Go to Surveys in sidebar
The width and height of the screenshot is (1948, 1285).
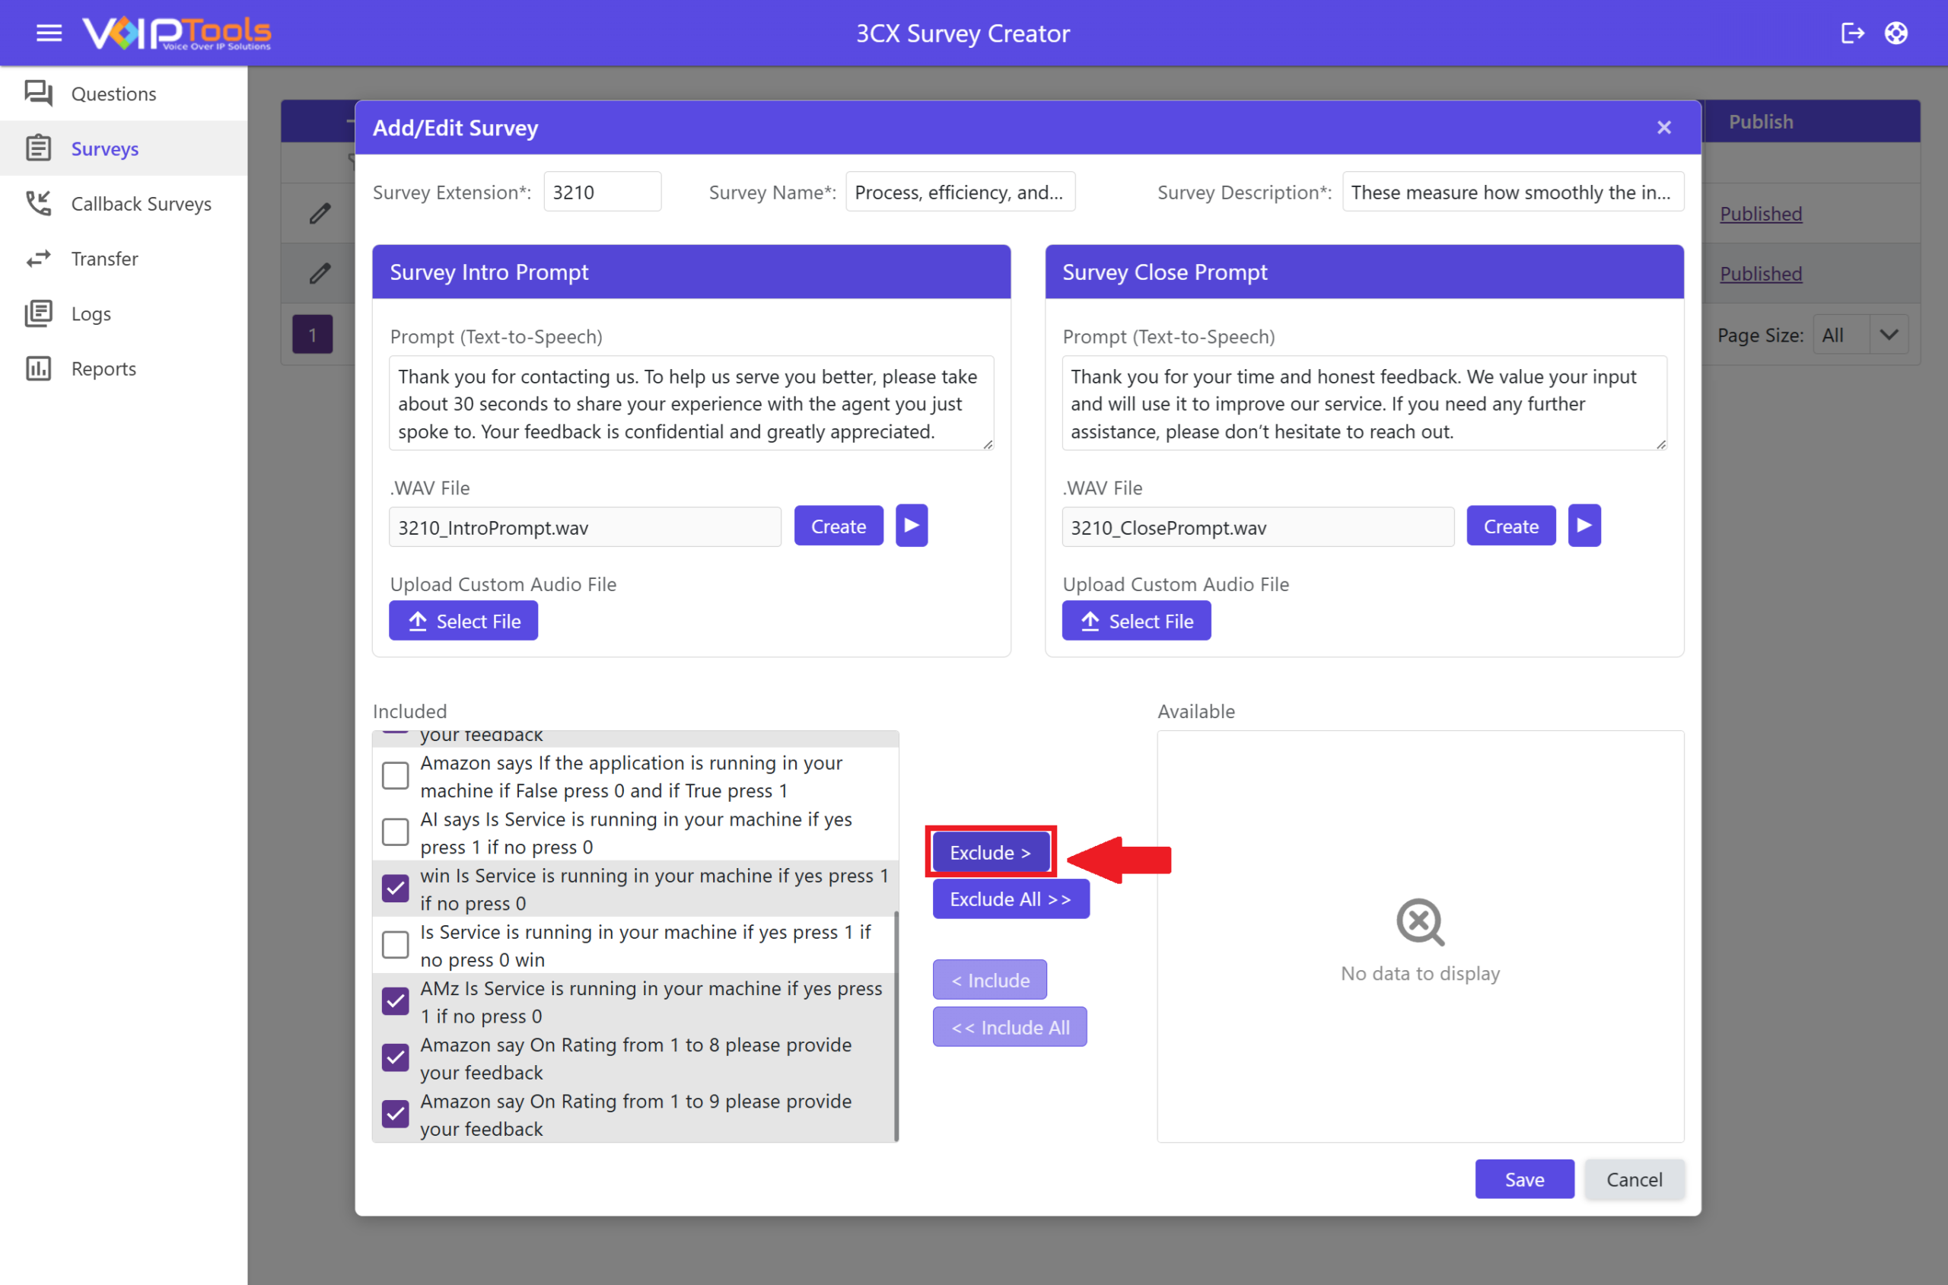pyautogui.click(x=124, y=148)
